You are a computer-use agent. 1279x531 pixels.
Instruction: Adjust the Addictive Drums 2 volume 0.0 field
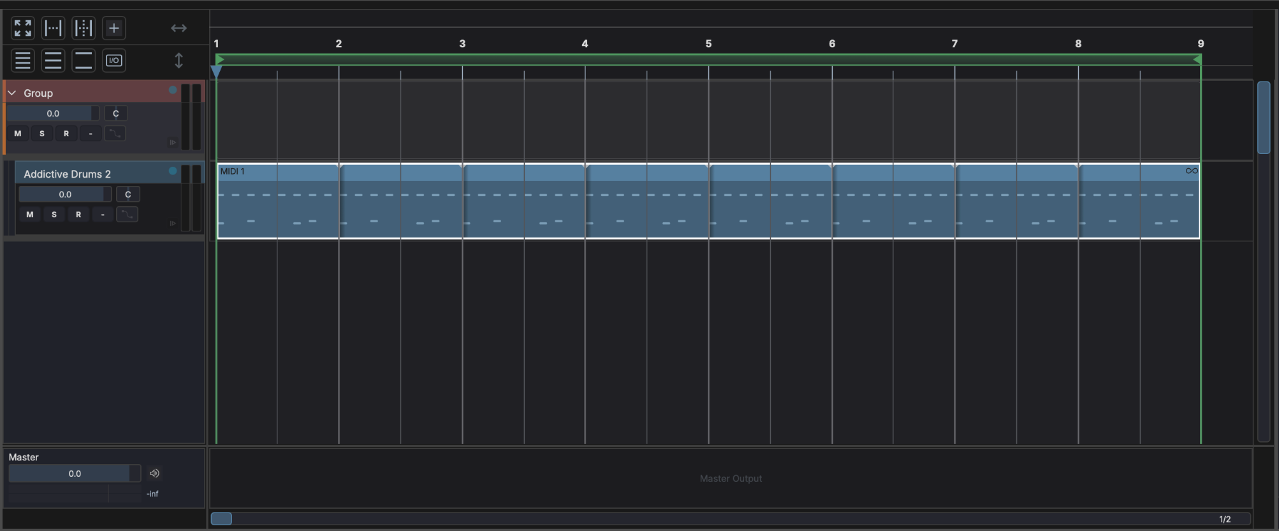pos(65,194)
